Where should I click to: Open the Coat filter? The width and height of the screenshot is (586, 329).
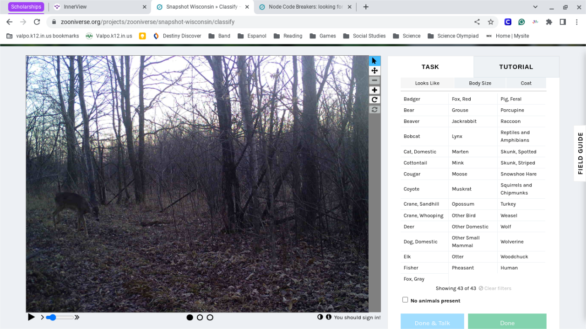[526, 83]
